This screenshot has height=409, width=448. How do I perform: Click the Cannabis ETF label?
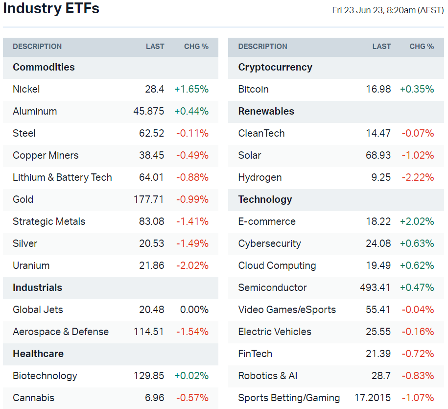(33, 398)
